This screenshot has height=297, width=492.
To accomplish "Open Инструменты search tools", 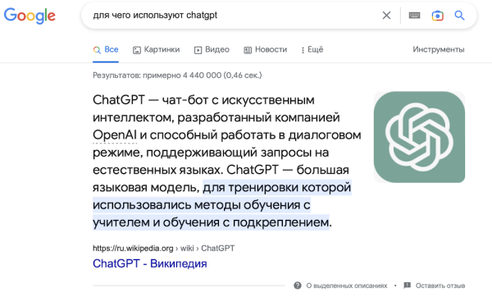I will coord(439,49).
